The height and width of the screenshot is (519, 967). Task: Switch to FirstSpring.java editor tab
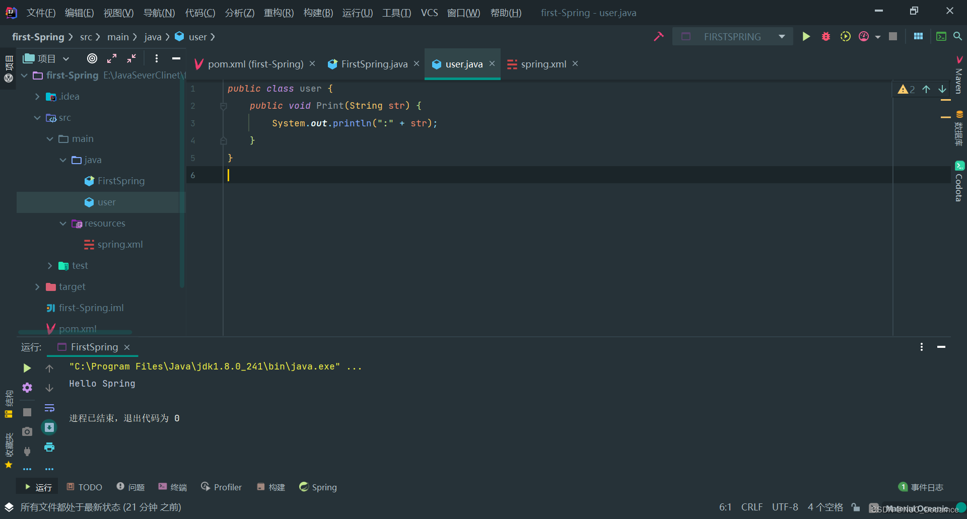pos(374,64)
